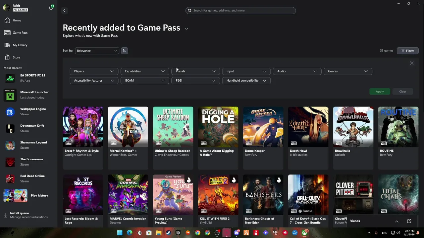Open Minecraft Launcher from Most Recent
The width and height of the screenshot is (424, 238).
tap(28, 95)
